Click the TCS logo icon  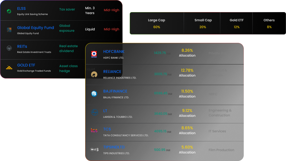(94, 130)
